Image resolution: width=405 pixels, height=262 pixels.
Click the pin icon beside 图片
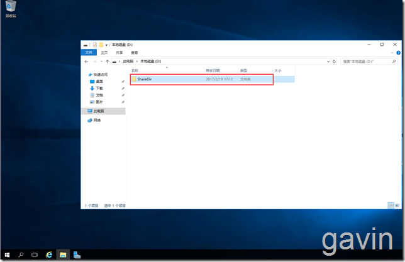click(123, 102)
